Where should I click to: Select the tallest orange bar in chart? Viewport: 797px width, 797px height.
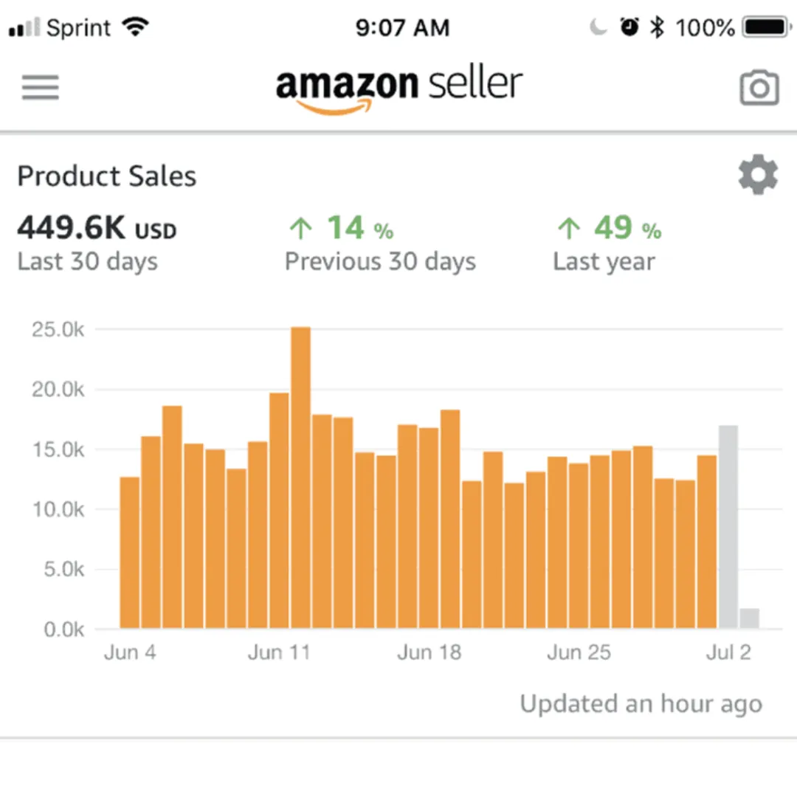tap(300, 478)
